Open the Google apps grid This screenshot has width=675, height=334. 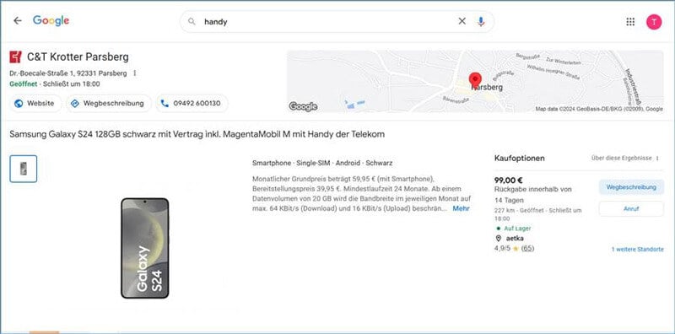coord(630,22)
